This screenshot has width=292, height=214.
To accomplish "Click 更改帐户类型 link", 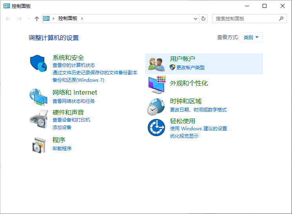I will 190,68.
